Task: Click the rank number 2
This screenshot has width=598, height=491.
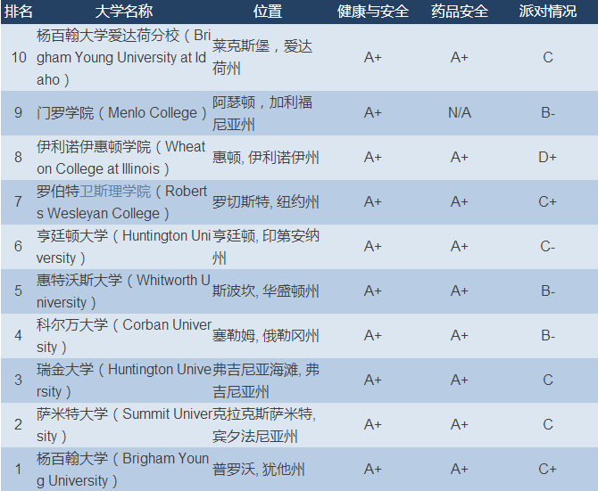Action: click(19, 425)
